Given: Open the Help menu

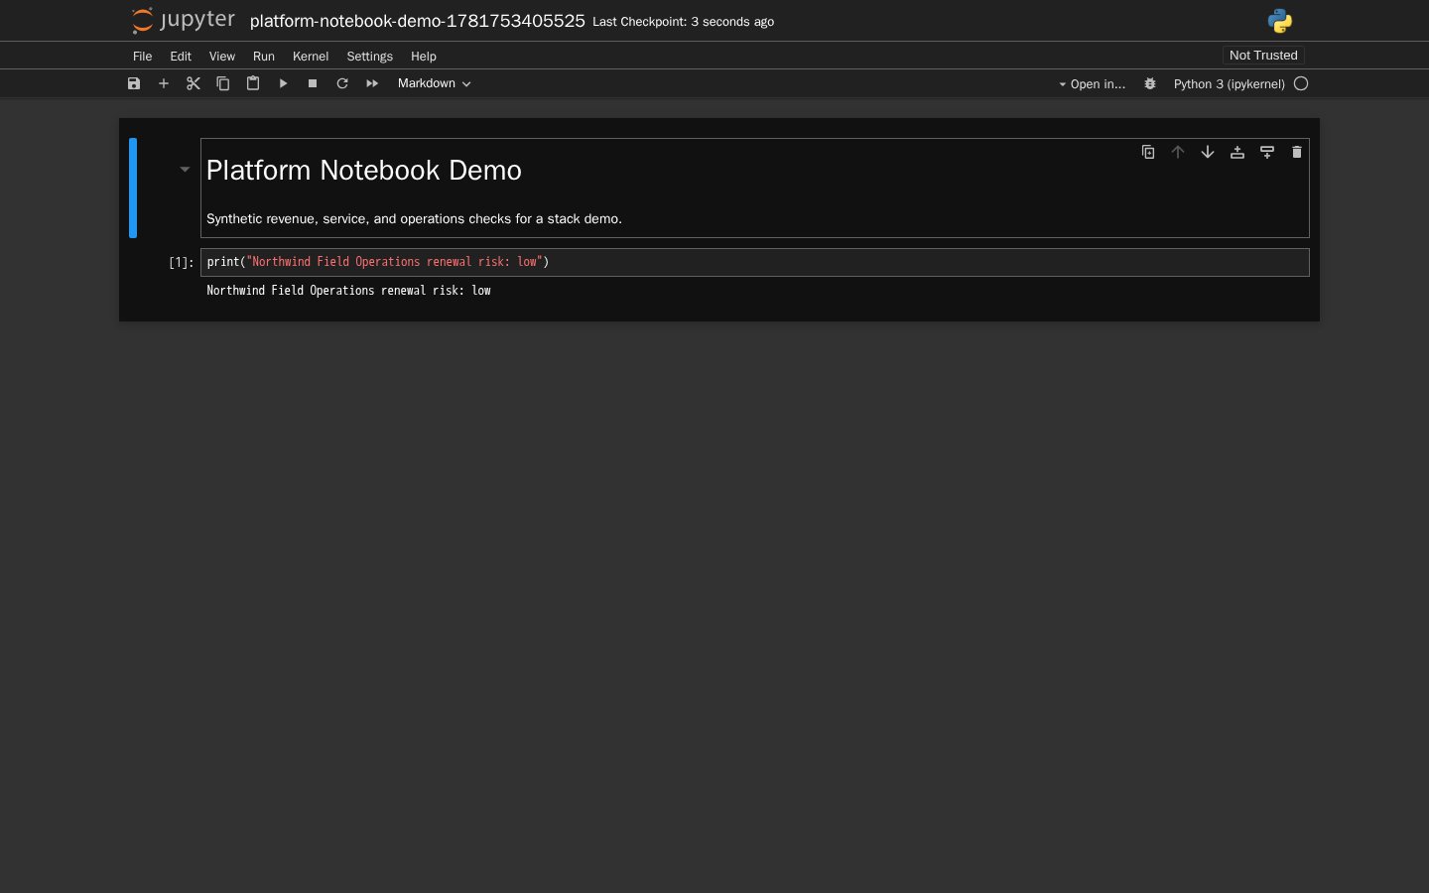Looking at the screenshot, I should click(x=424, y=57).
